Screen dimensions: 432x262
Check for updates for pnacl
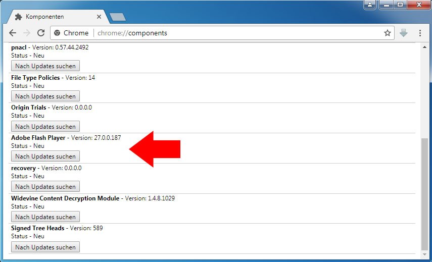(x=45, y=66)
